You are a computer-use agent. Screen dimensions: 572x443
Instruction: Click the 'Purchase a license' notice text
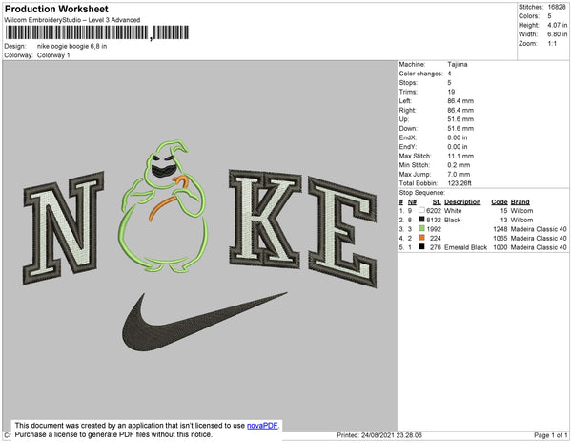(113, 434)
